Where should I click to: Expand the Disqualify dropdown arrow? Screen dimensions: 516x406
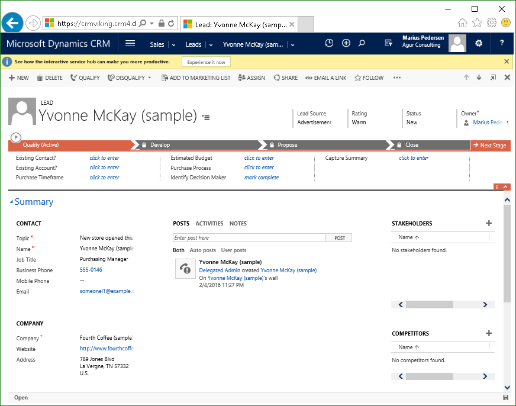149,78
